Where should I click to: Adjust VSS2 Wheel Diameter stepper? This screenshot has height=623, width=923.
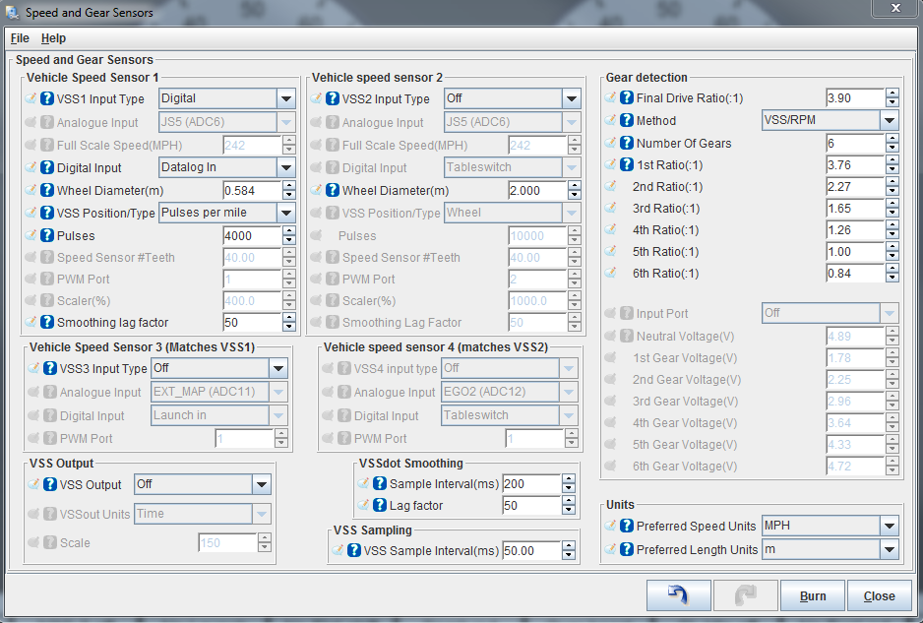click(574, 191)
